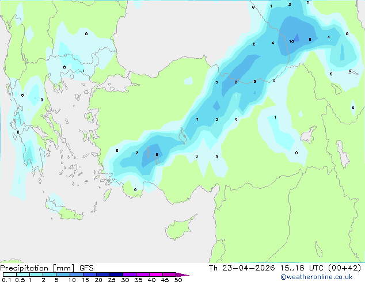Click the legend label '50'
The width and height of the screenshot is (365, 282).
click(x=178, y=280)
